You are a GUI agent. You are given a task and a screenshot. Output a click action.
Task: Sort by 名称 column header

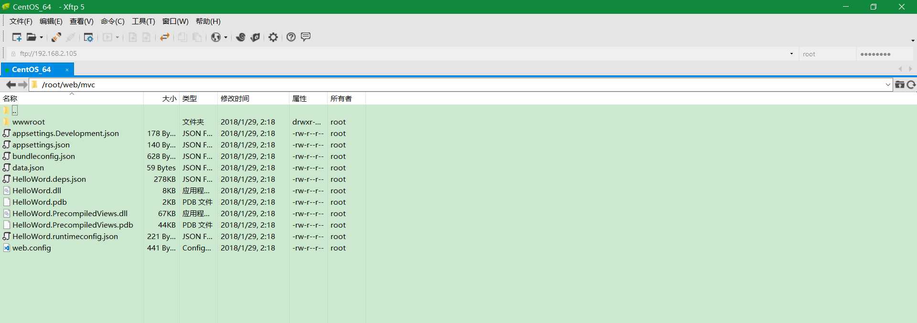tap(72, 99)
